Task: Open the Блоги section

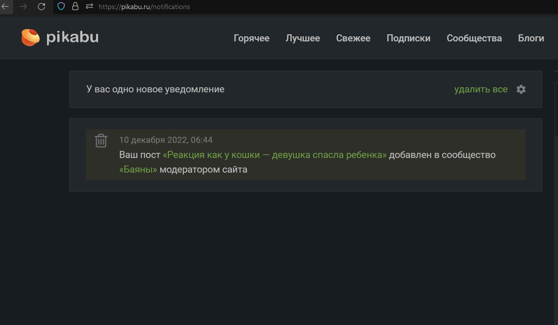Action: [x=531, y=38]
